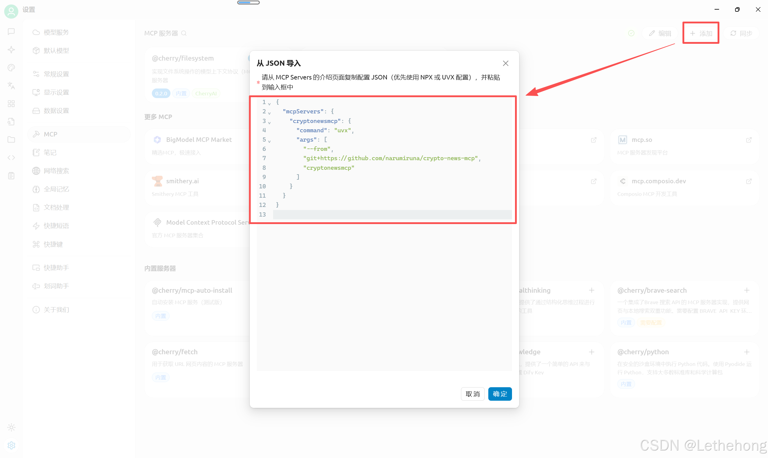Collapse the root brace on line 1
Screen dimensions: 768x458
269,103
